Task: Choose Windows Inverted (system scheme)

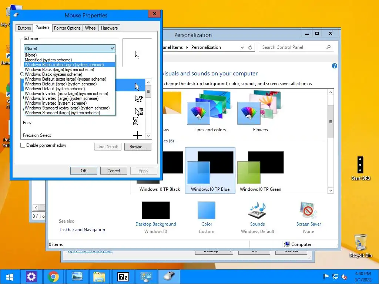Action: click(x=70, y=103)
